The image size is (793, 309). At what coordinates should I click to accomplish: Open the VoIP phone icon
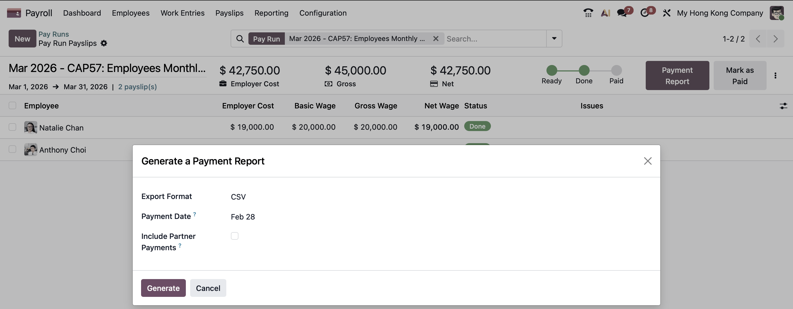588,13
